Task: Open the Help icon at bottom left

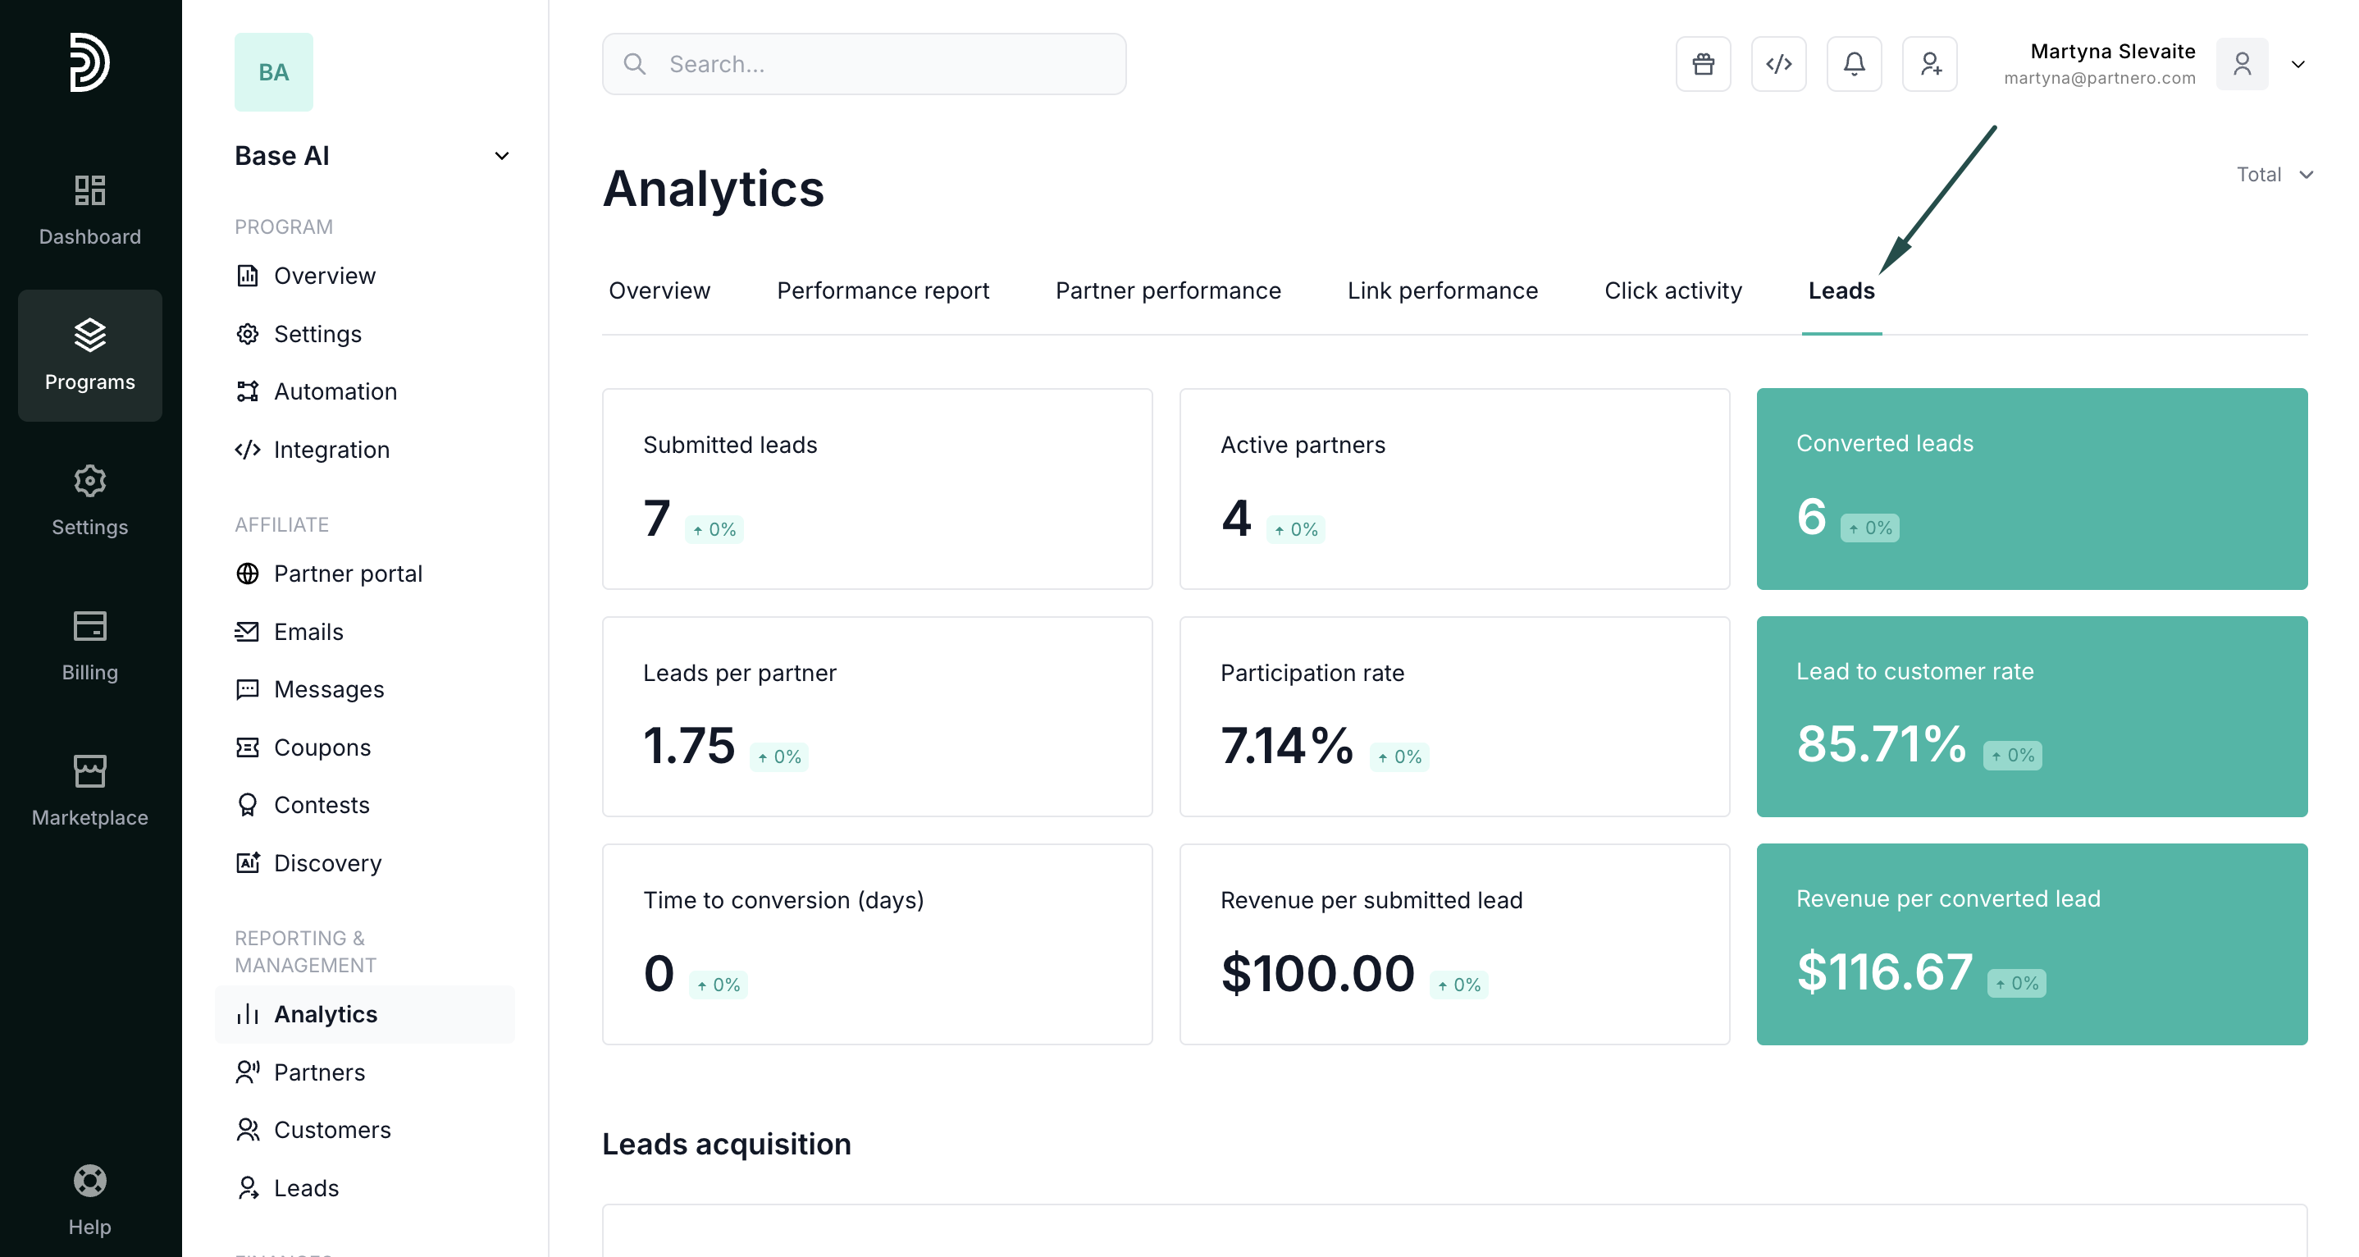Action: click(89, 1200)
